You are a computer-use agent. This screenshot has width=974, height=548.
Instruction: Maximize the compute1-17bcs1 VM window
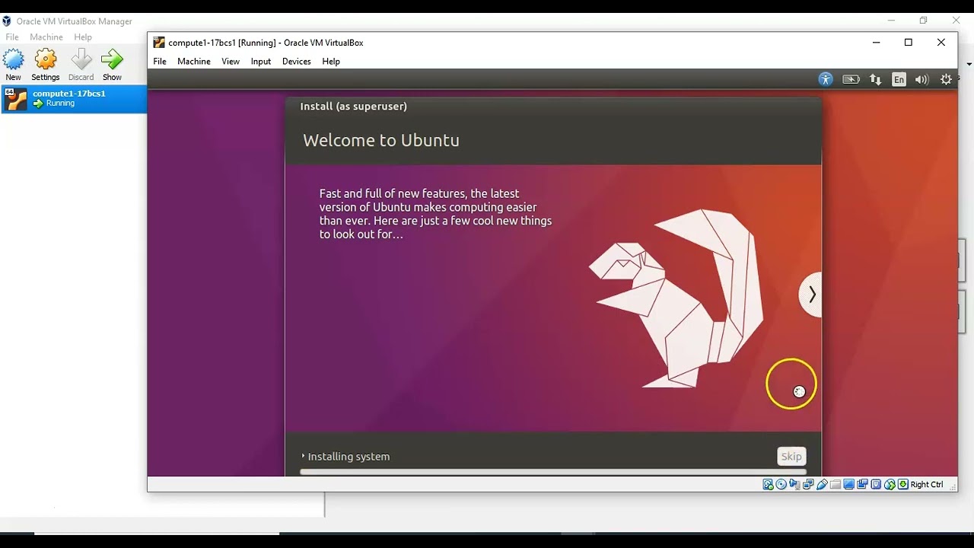click(x=908, y=43)
